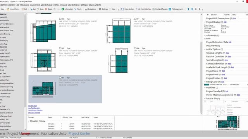Click the New Elevation link

[33, 106]
